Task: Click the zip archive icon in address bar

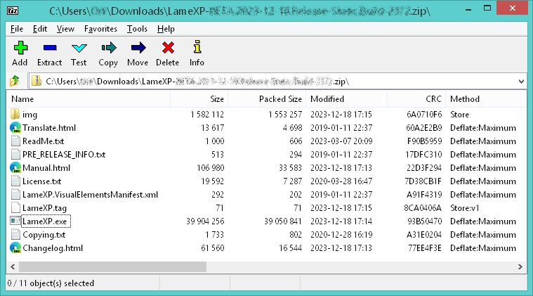Action: (x=36, y=81)
